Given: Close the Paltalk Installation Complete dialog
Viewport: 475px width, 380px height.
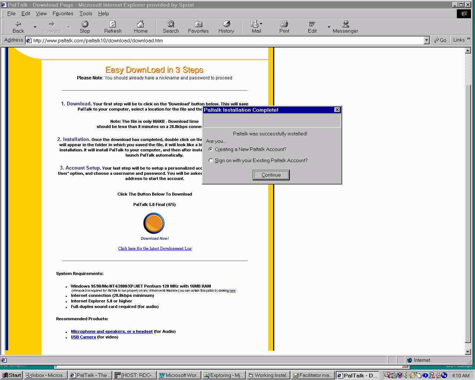Looking at the screenshot, I should tap(337, 110).
